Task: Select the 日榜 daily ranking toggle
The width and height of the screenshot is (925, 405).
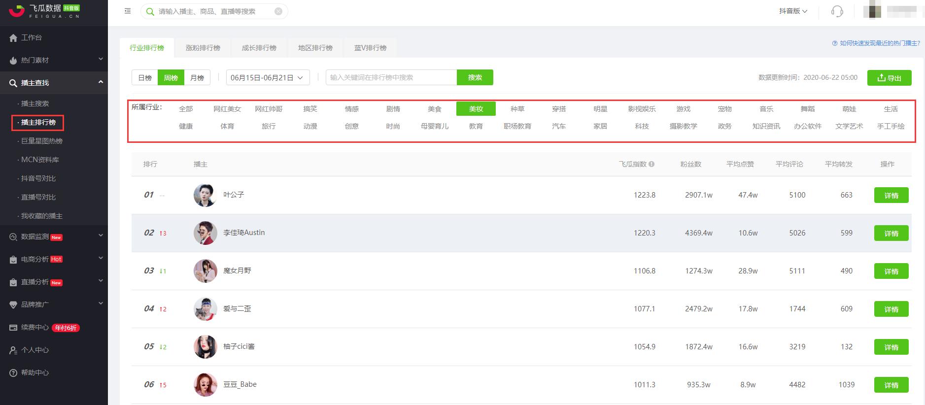Action: coord(145,78)
